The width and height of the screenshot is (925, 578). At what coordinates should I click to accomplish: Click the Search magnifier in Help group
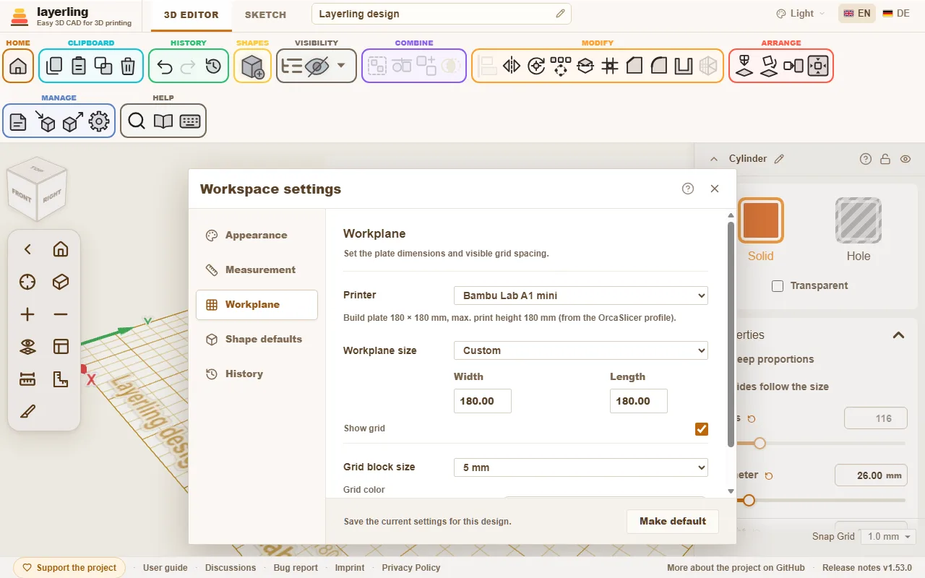point(137,121)
